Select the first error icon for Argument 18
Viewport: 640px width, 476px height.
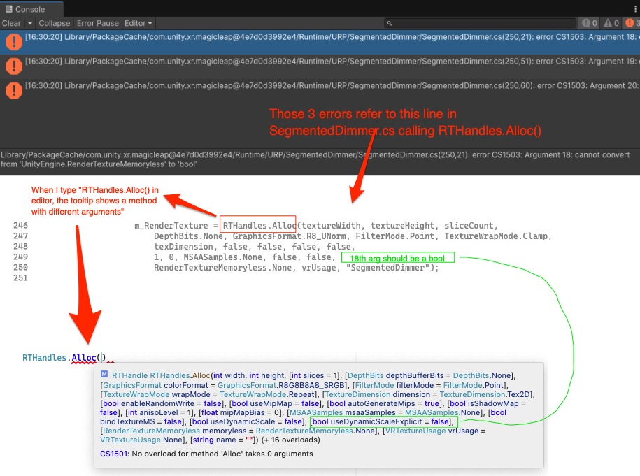coord(13,42)
